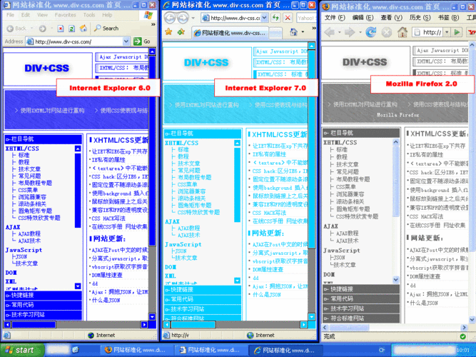The width and height of the screenshot is (476, 357).
Task: Expand IE7 command bar overflow chevron
Action: click(314, 29)
